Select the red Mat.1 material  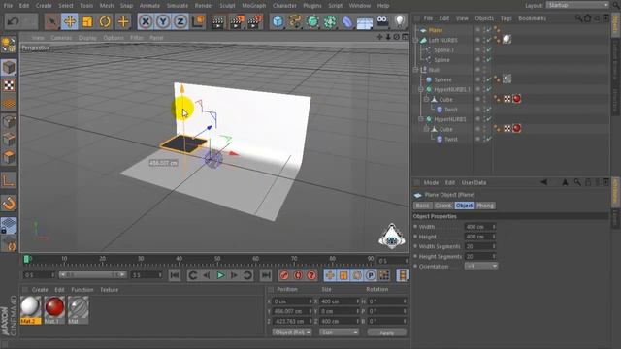54,310
